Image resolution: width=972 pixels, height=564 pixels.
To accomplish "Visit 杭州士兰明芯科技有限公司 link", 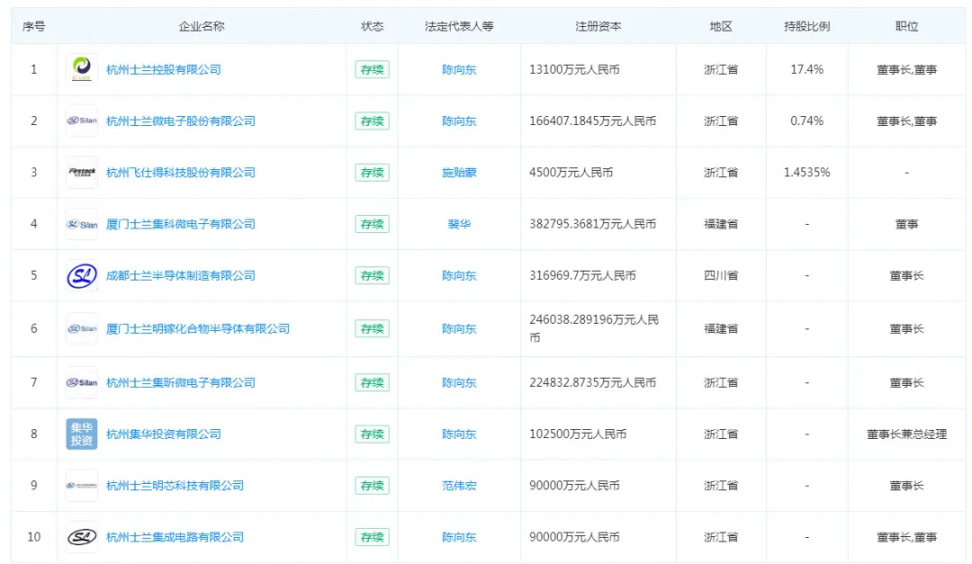I will (x=175, y=485).
